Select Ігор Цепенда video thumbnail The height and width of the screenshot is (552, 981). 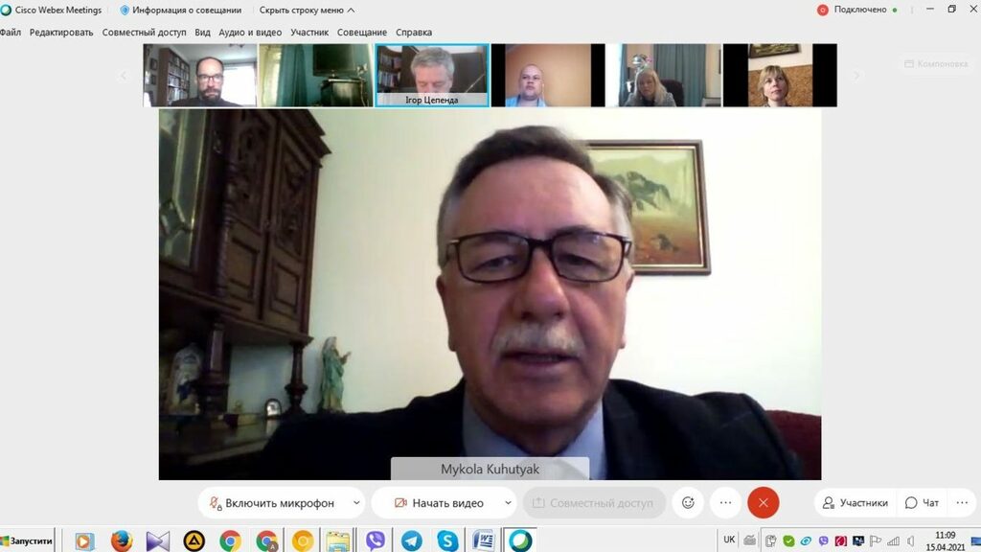pyautogui.click(x=431, y=75)
